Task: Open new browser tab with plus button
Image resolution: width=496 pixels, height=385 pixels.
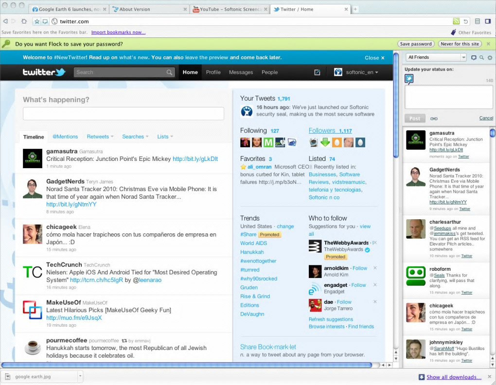Action: click(355, 9)
